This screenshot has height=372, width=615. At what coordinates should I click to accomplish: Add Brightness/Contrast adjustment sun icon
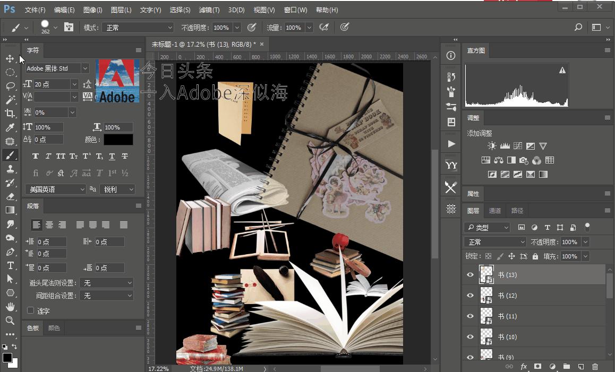(x=492, y=146)
